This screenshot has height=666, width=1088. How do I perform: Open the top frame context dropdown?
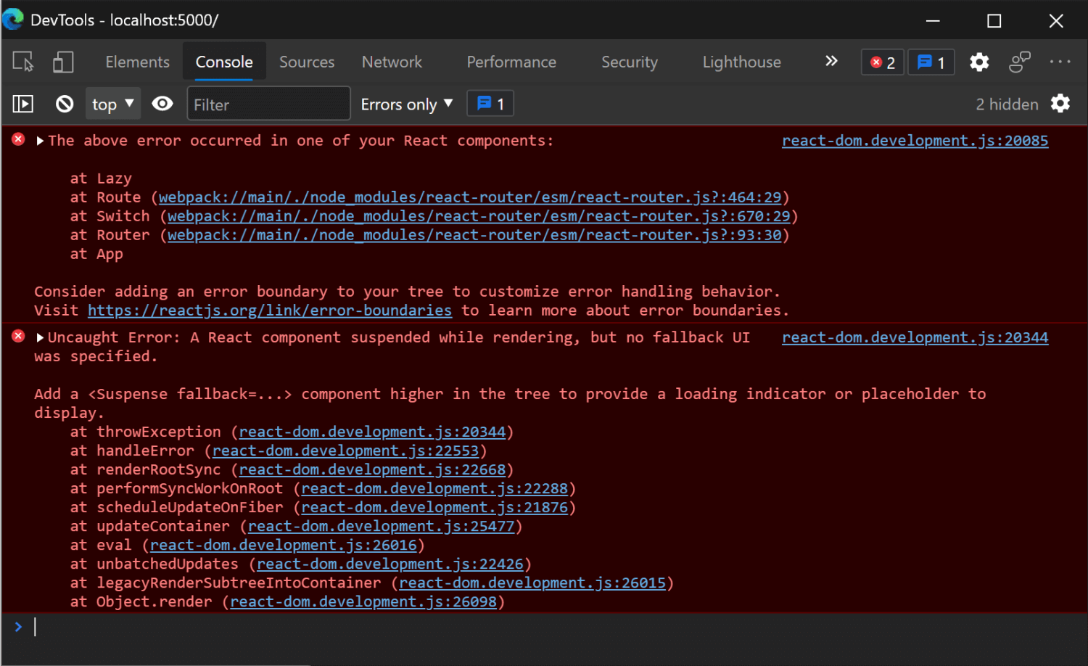(112, 103)
